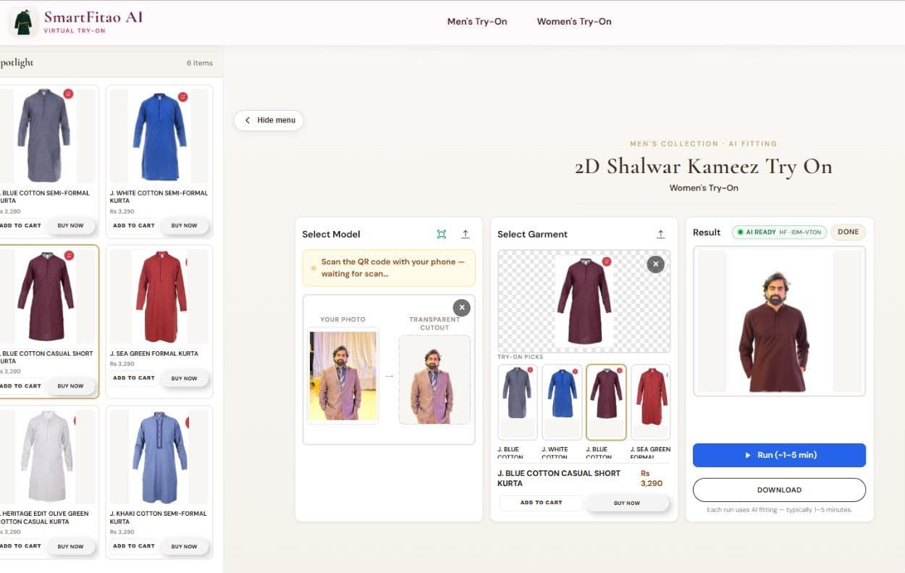Buy Now for J. Khaki Cotton Semi-Formal Kurta
This screenshot has height=573, width=905.
[x=185, y=546]
